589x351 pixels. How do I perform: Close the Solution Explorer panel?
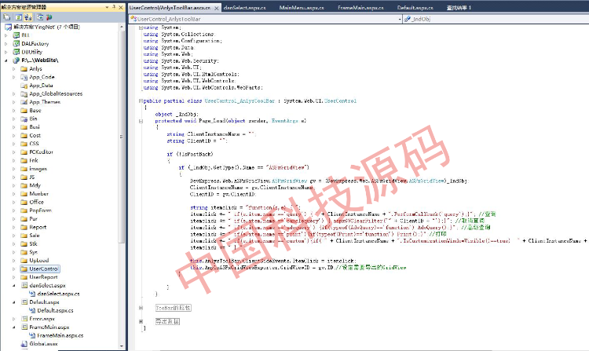(121, 7)
